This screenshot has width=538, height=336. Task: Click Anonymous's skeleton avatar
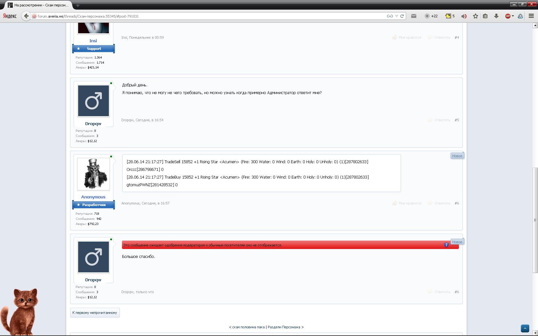coord(94,174)
